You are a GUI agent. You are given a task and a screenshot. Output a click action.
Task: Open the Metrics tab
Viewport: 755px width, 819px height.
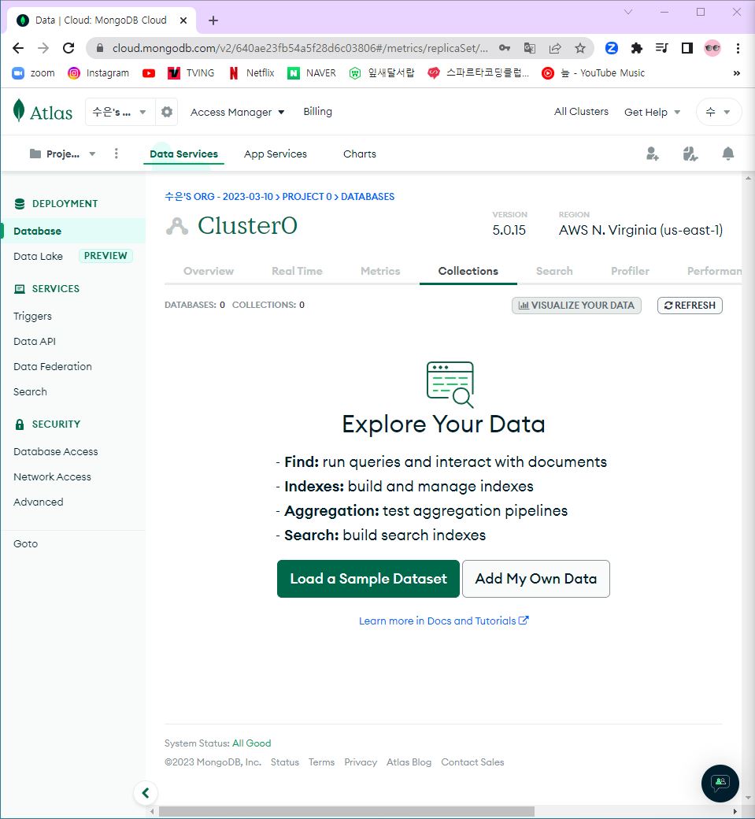point(380,271)
